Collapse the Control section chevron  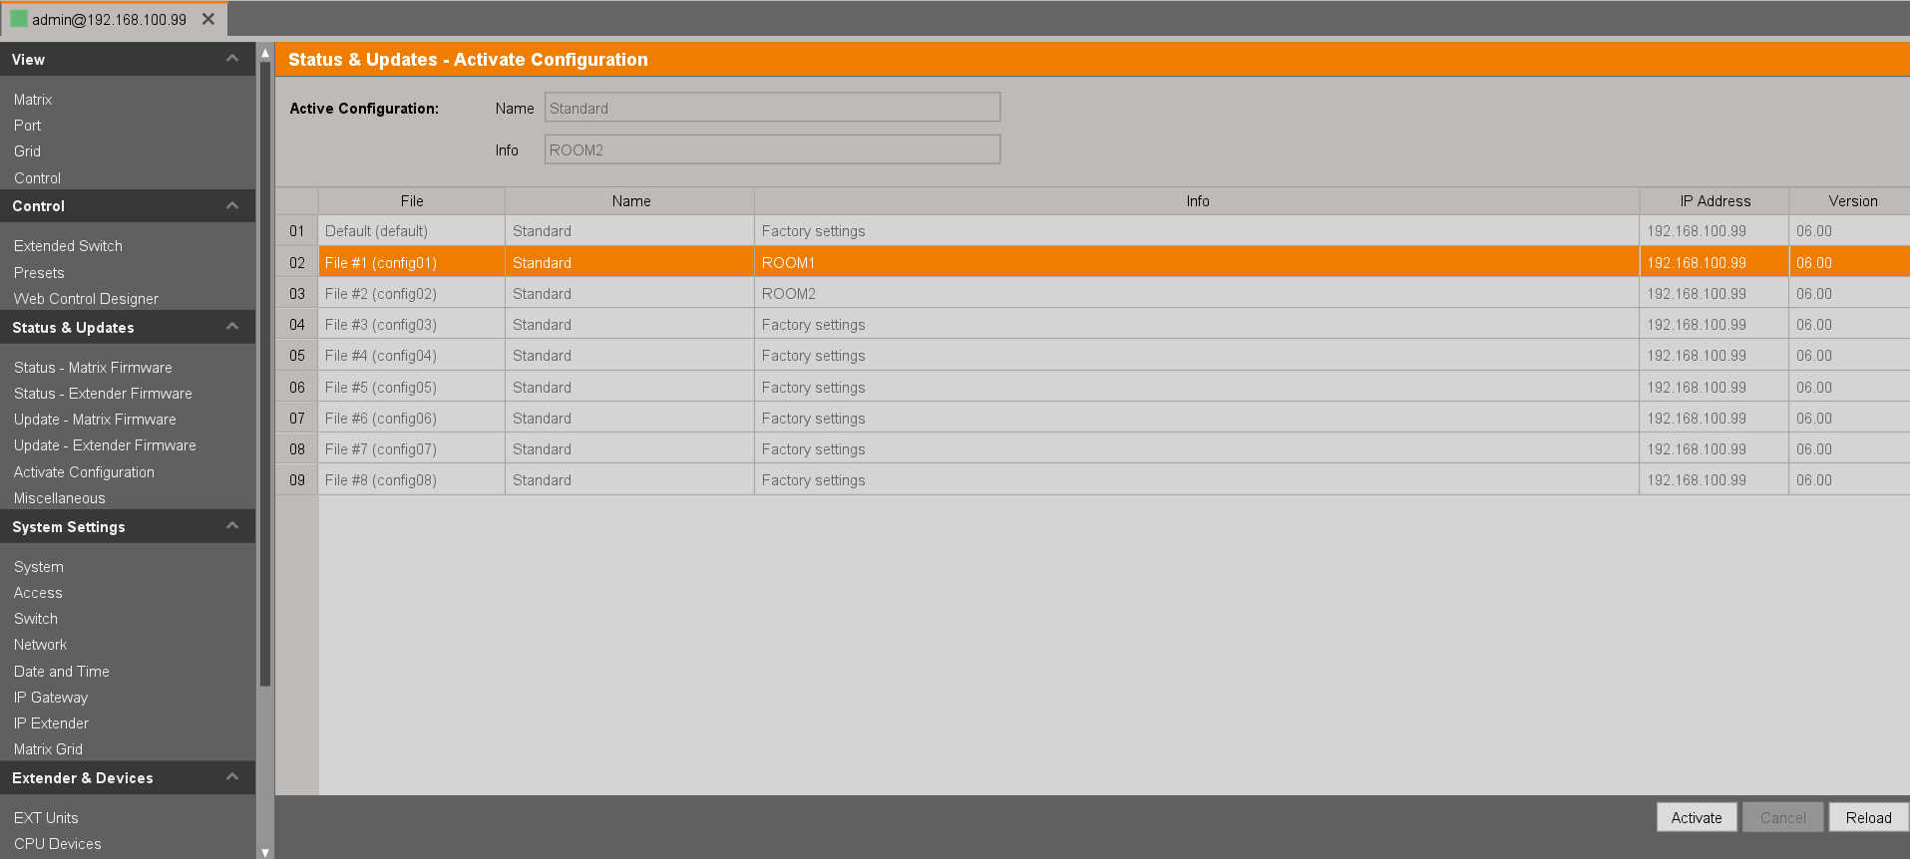pyautogui.click(x=232, y=206)
